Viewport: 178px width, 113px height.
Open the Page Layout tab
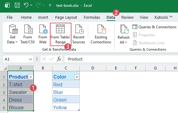tap(66, 18)
